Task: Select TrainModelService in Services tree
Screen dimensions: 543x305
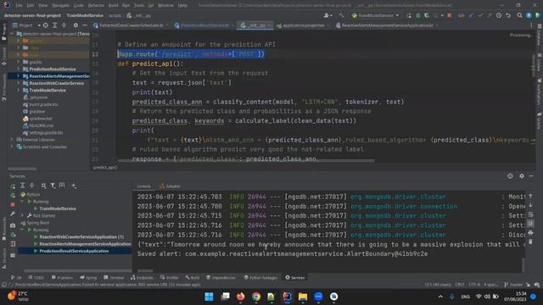Action: (58, 208)
